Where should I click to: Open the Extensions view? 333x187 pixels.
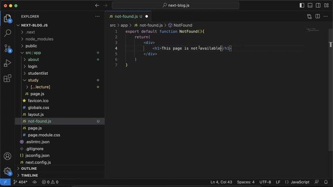pos(7,78)
